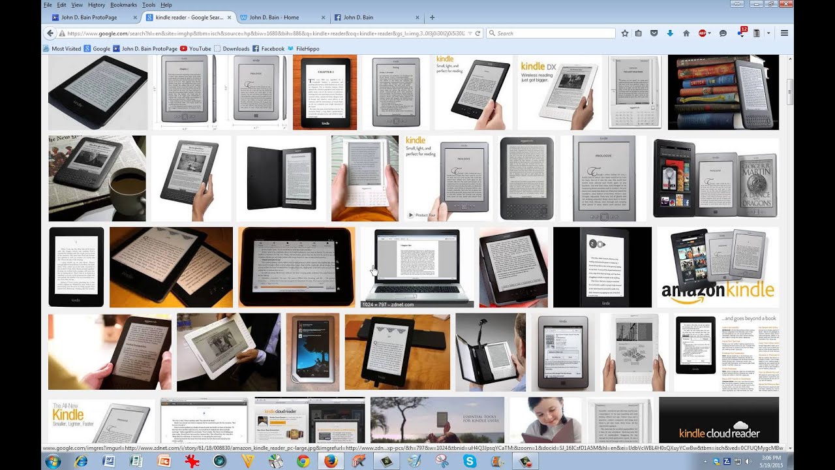Open the View menu
This screenshot has width=835, height=470.
coord(77,5)
